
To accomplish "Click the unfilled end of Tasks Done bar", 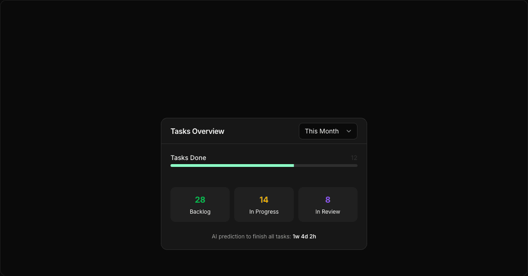I will pyautogui.click(x=325, y=166).
